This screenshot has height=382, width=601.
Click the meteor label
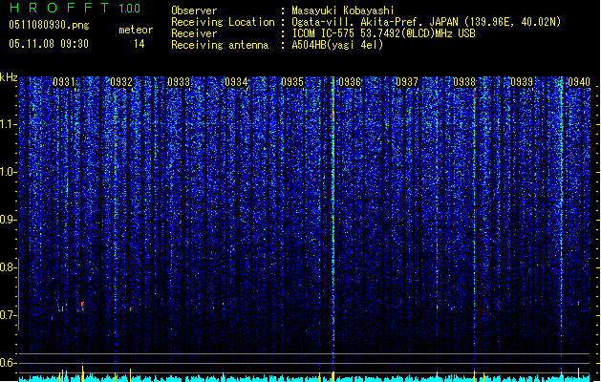tap(136, 30)
